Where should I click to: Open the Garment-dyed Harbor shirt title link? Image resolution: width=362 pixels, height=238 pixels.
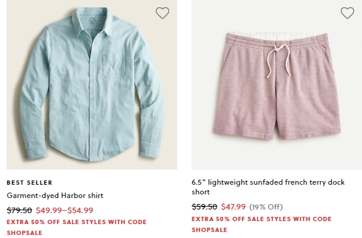point(55,196)
